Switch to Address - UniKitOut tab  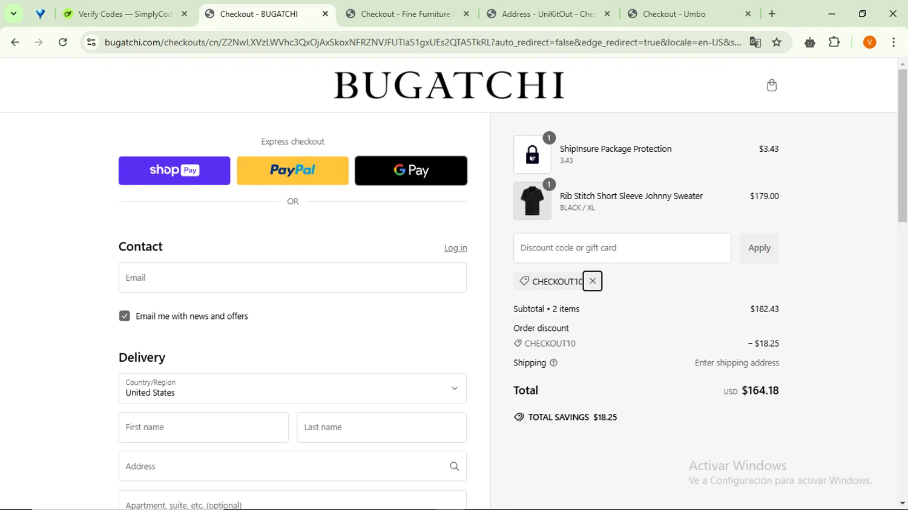[x=548, y=13]
